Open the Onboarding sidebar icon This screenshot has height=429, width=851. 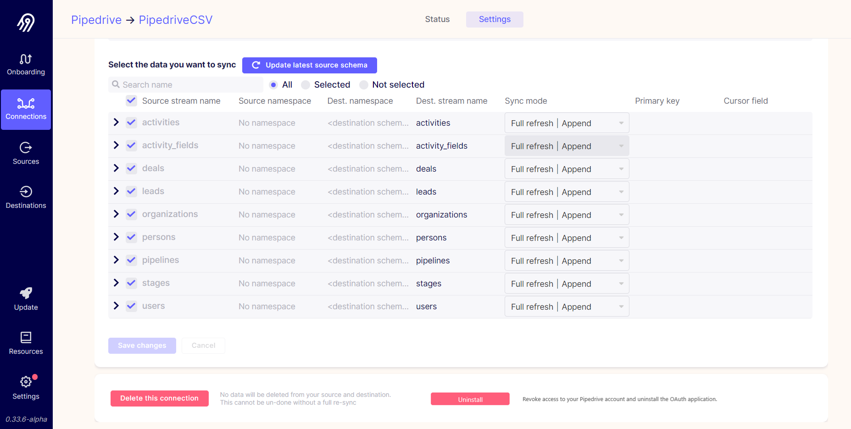tap(26, 59)
